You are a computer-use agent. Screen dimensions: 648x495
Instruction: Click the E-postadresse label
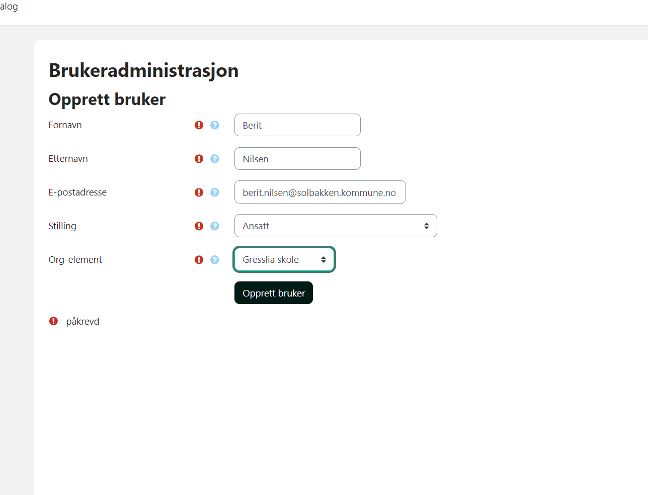click(x=77, y=192)
